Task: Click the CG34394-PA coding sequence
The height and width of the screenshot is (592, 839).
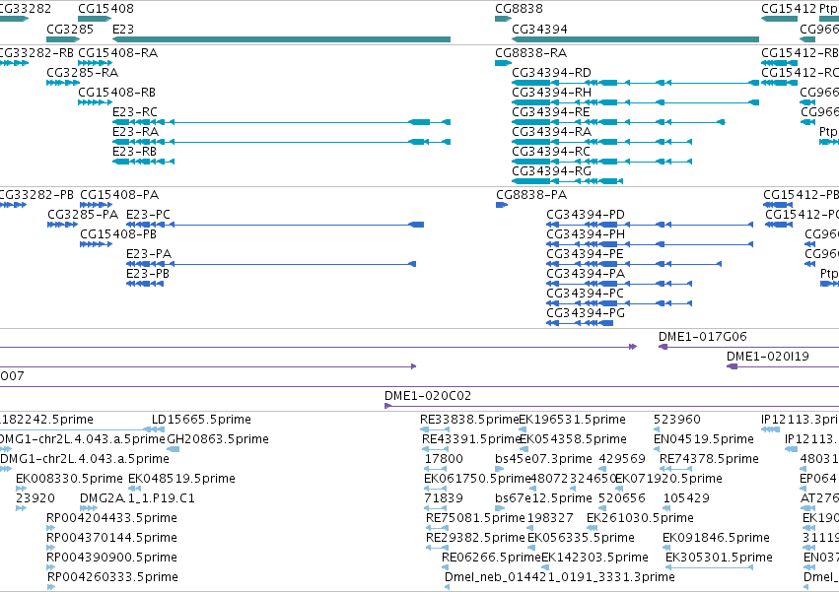Action: 619,284
